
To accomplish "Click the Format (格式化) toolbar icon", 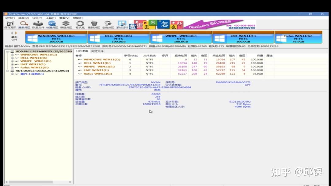I will 80,24.
